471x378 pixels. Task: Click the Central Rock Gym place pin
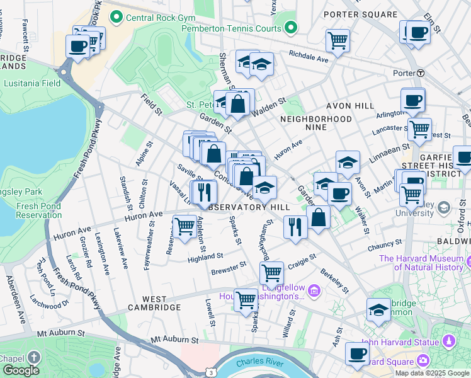pos(116,17)
